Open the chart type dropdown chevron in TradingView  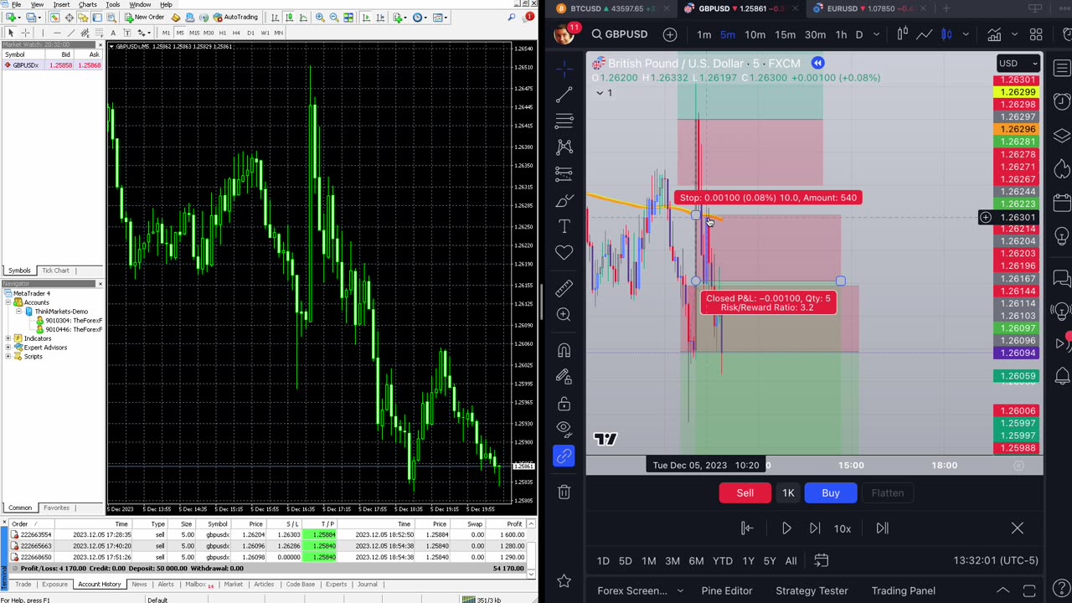tap(966, 34)
